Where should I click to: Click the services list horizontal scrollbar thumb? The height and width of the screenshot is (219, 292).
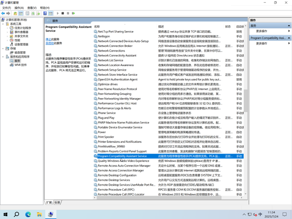(159, 198)
